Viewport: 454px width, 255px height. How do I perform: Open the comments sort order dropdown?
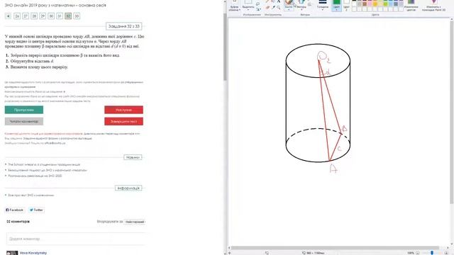click(135, 222)
